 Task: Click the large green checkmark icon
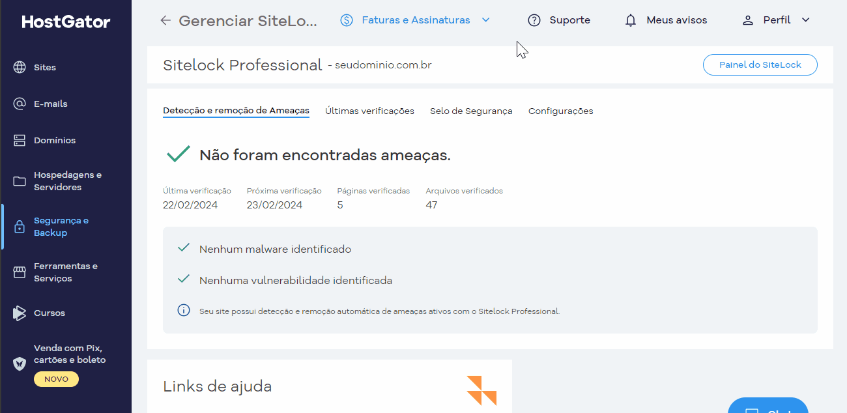coord(178,154)
